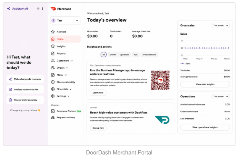This screenshot has height=158, width=238.
Task: Click Reach high-value customers with DashPass title
Action: pos(119,113)
